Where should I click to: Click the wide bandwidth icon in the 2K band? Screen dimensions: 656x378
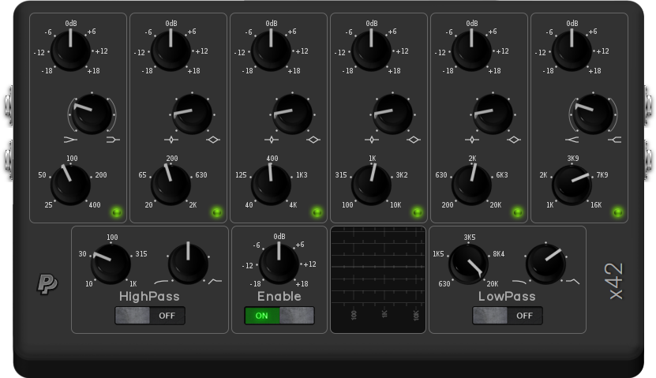pos(514,139)
